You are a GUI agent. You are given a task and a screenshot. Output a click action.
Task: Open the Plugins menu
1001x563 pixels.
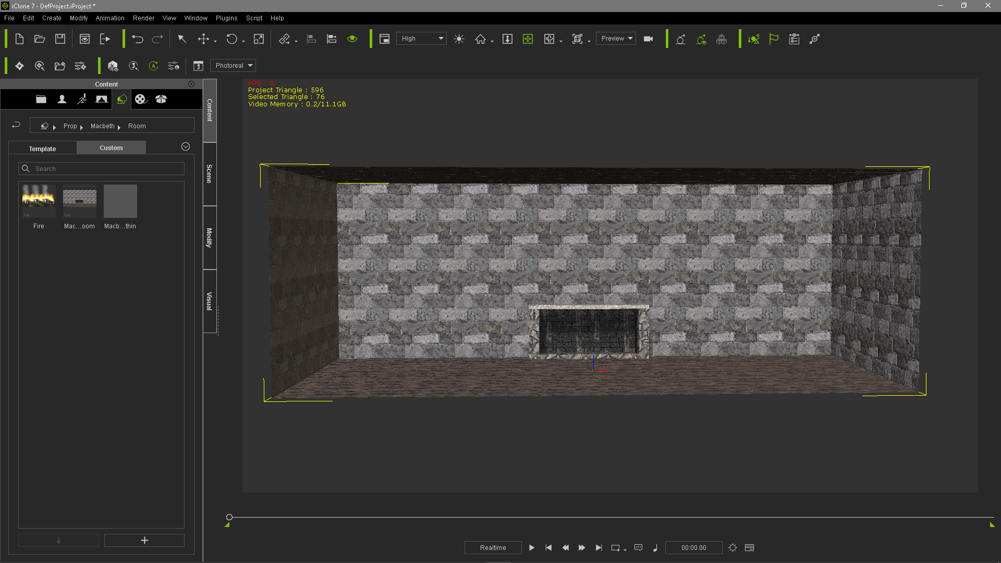(227, 18)
